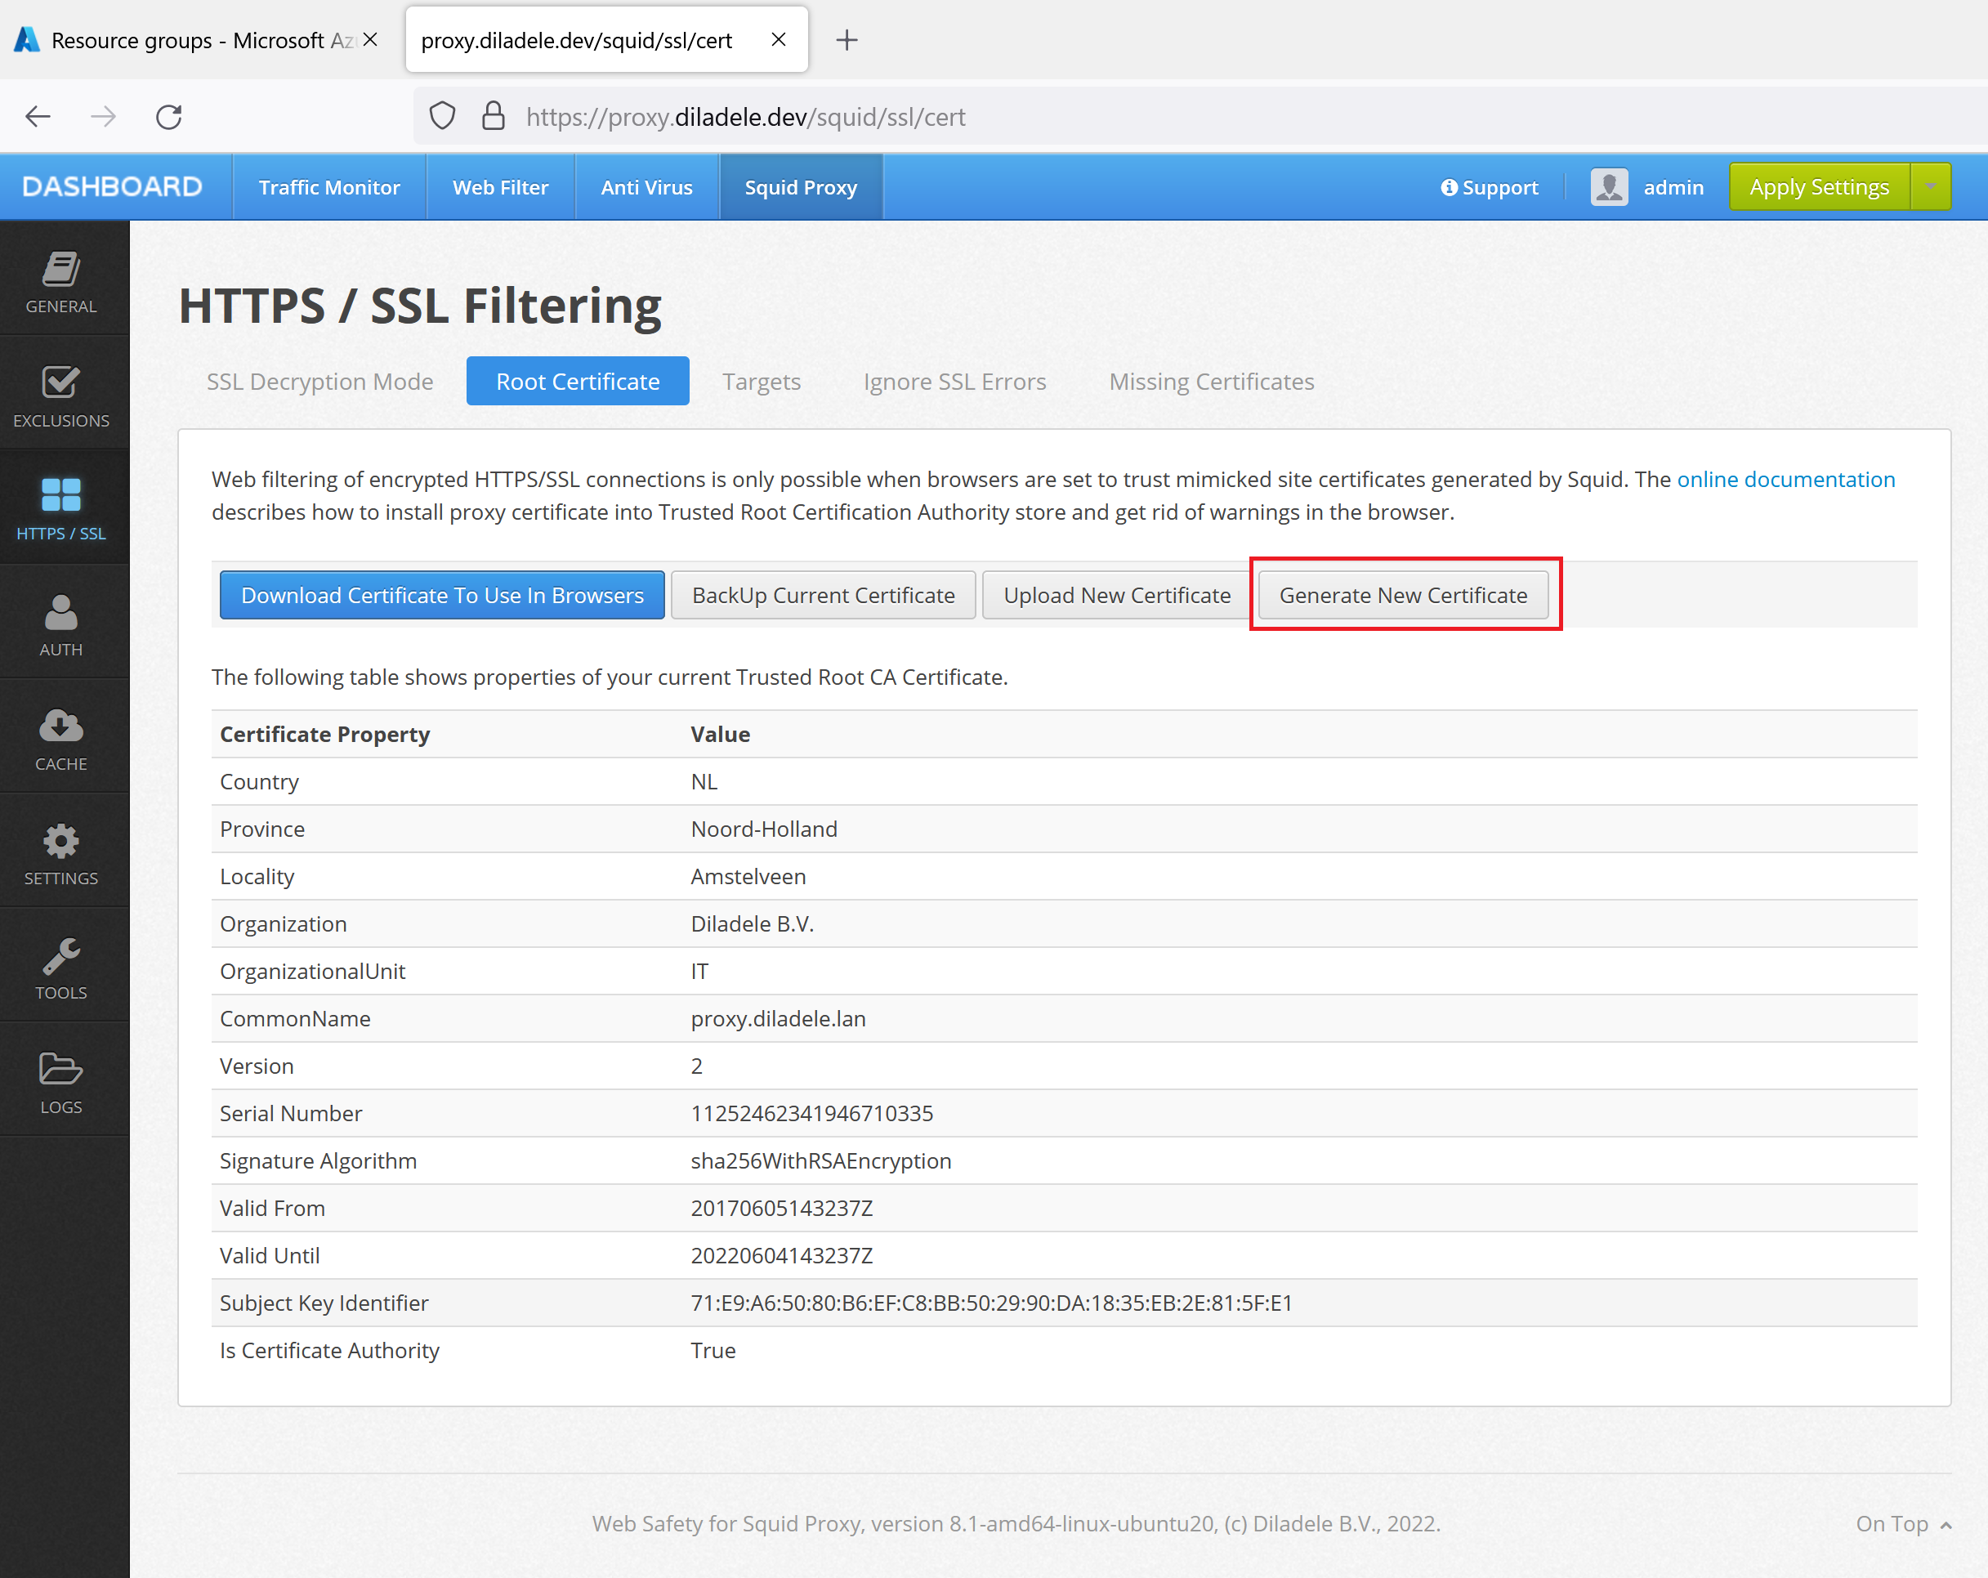This screenshot has width=1988, height=1578.
Task: Open the online documentation link
Action: click(1785, 480)
